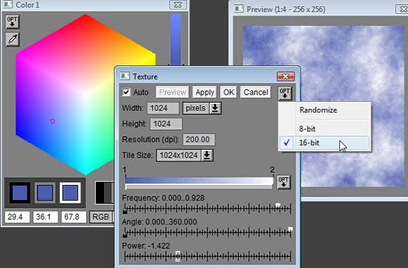Click the Texture dialog window icon

(125, 76)
